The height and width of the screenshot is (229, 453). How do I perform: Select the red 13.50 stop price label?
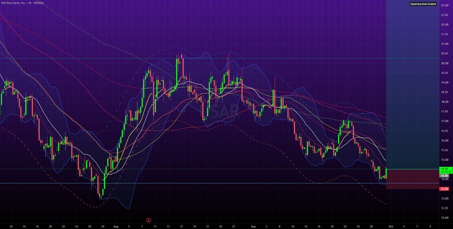444,189
